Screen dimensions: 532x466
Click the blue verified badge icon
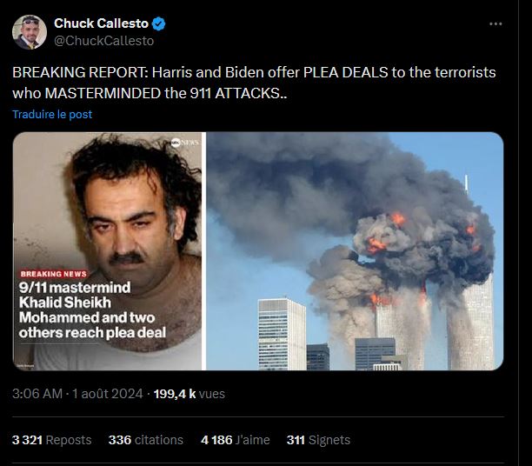click(x=158, y=23)
